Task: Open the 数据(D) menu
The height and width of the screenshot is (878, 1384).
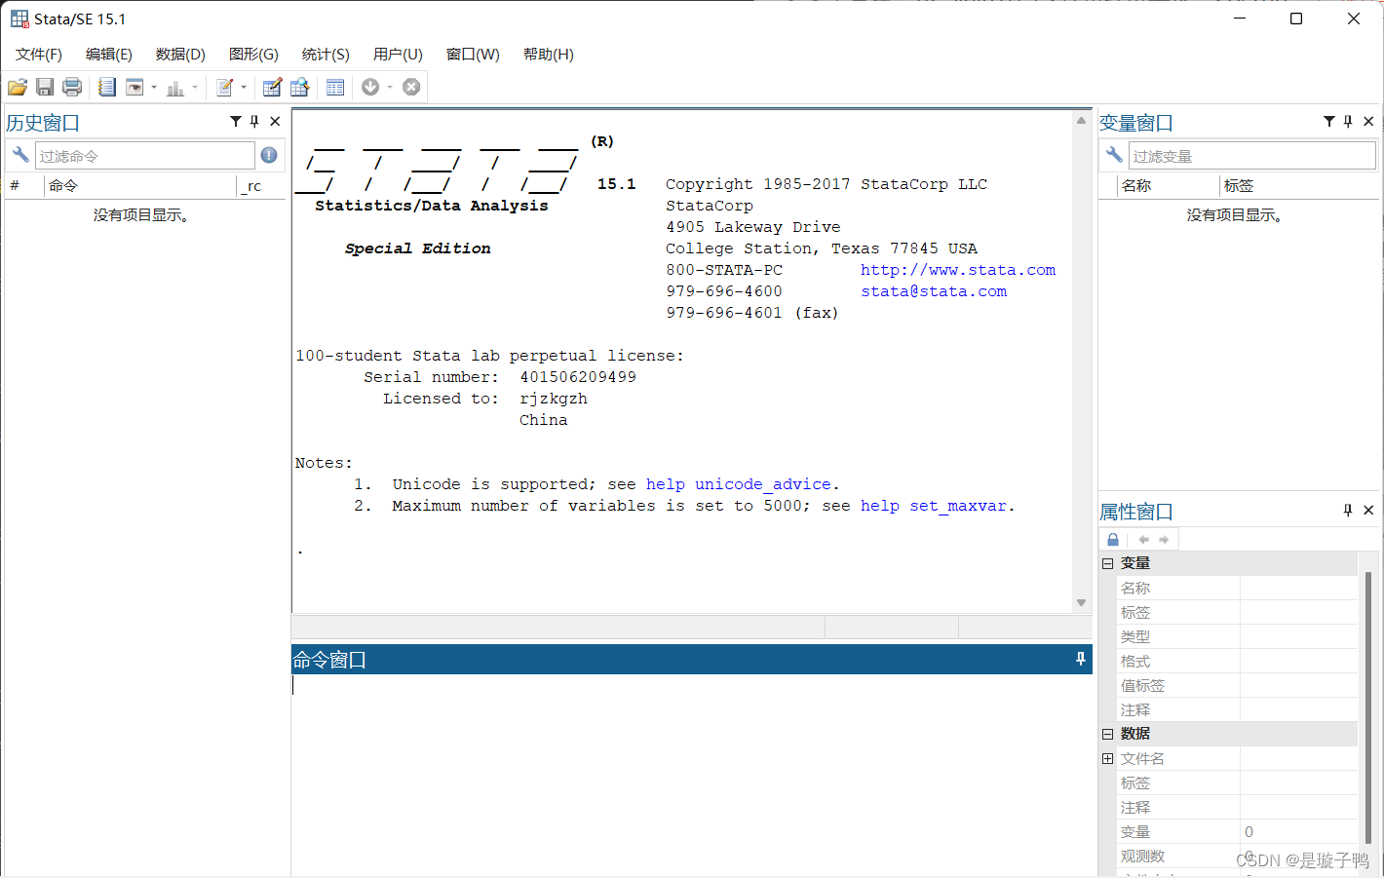Action: point(180,55)
